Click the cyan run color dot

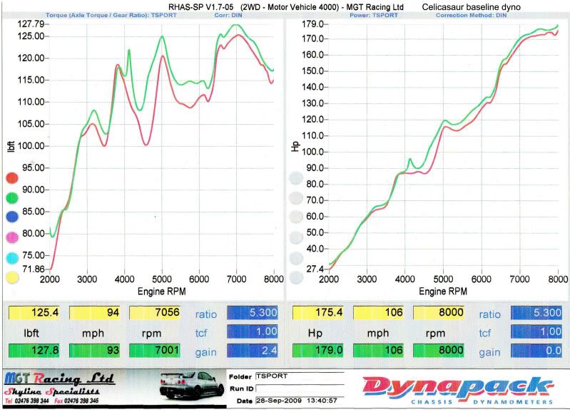point(12,257)
